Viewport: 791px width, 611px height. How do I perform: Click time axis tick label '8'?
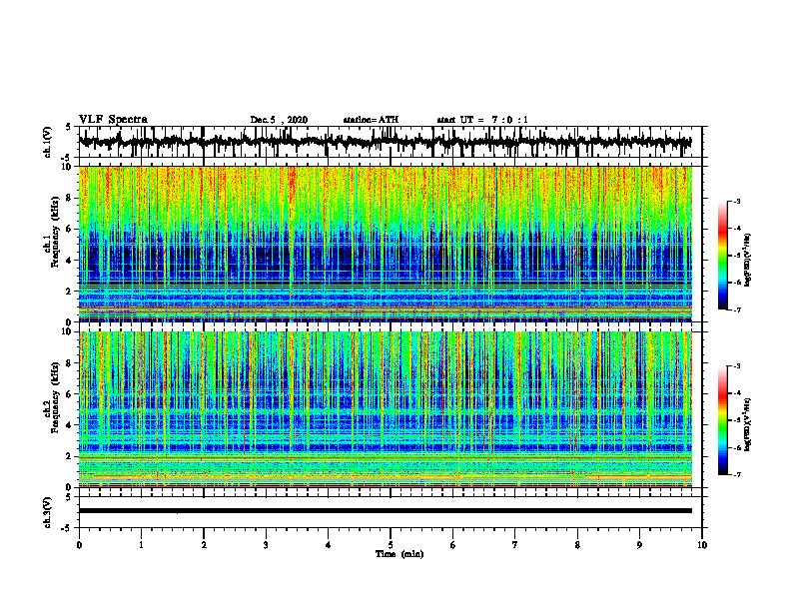[577, 545]
